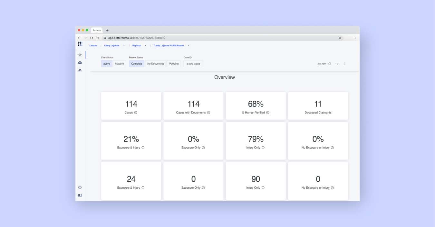Click info icon beside 0% No Exposure or Injury
The height and width of the screenshot is (227, 435).
[333, 148]
